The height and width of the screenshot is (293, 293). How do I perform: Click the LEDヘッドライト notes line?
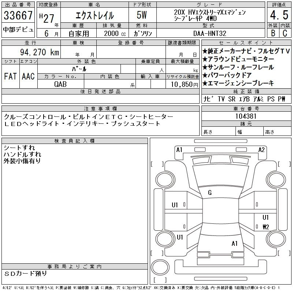(x=82, y=124)
